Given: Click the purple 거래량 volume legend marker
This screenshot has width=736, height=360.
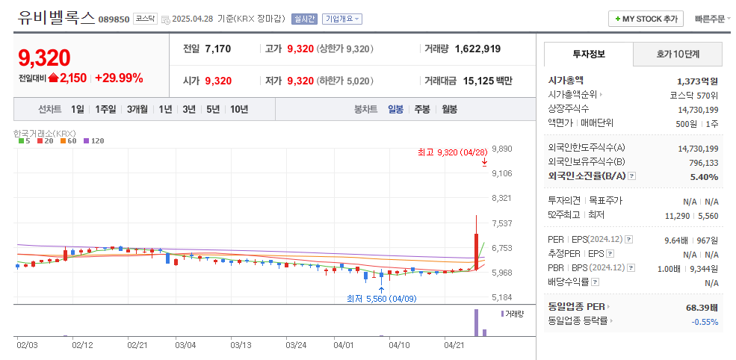Looking at the screenshot, I should 502,314.
